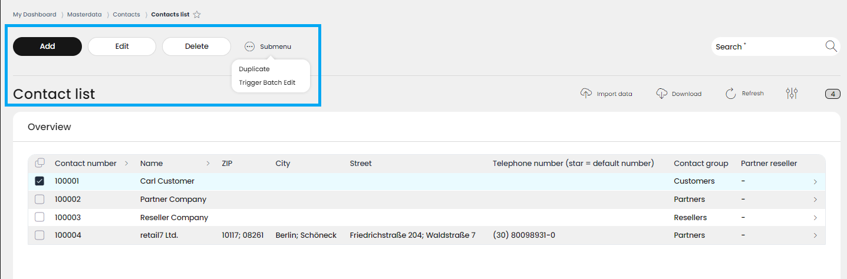Click the Partner reseller column header
This screenshot has width=847, height=279.
pos(769,164)
